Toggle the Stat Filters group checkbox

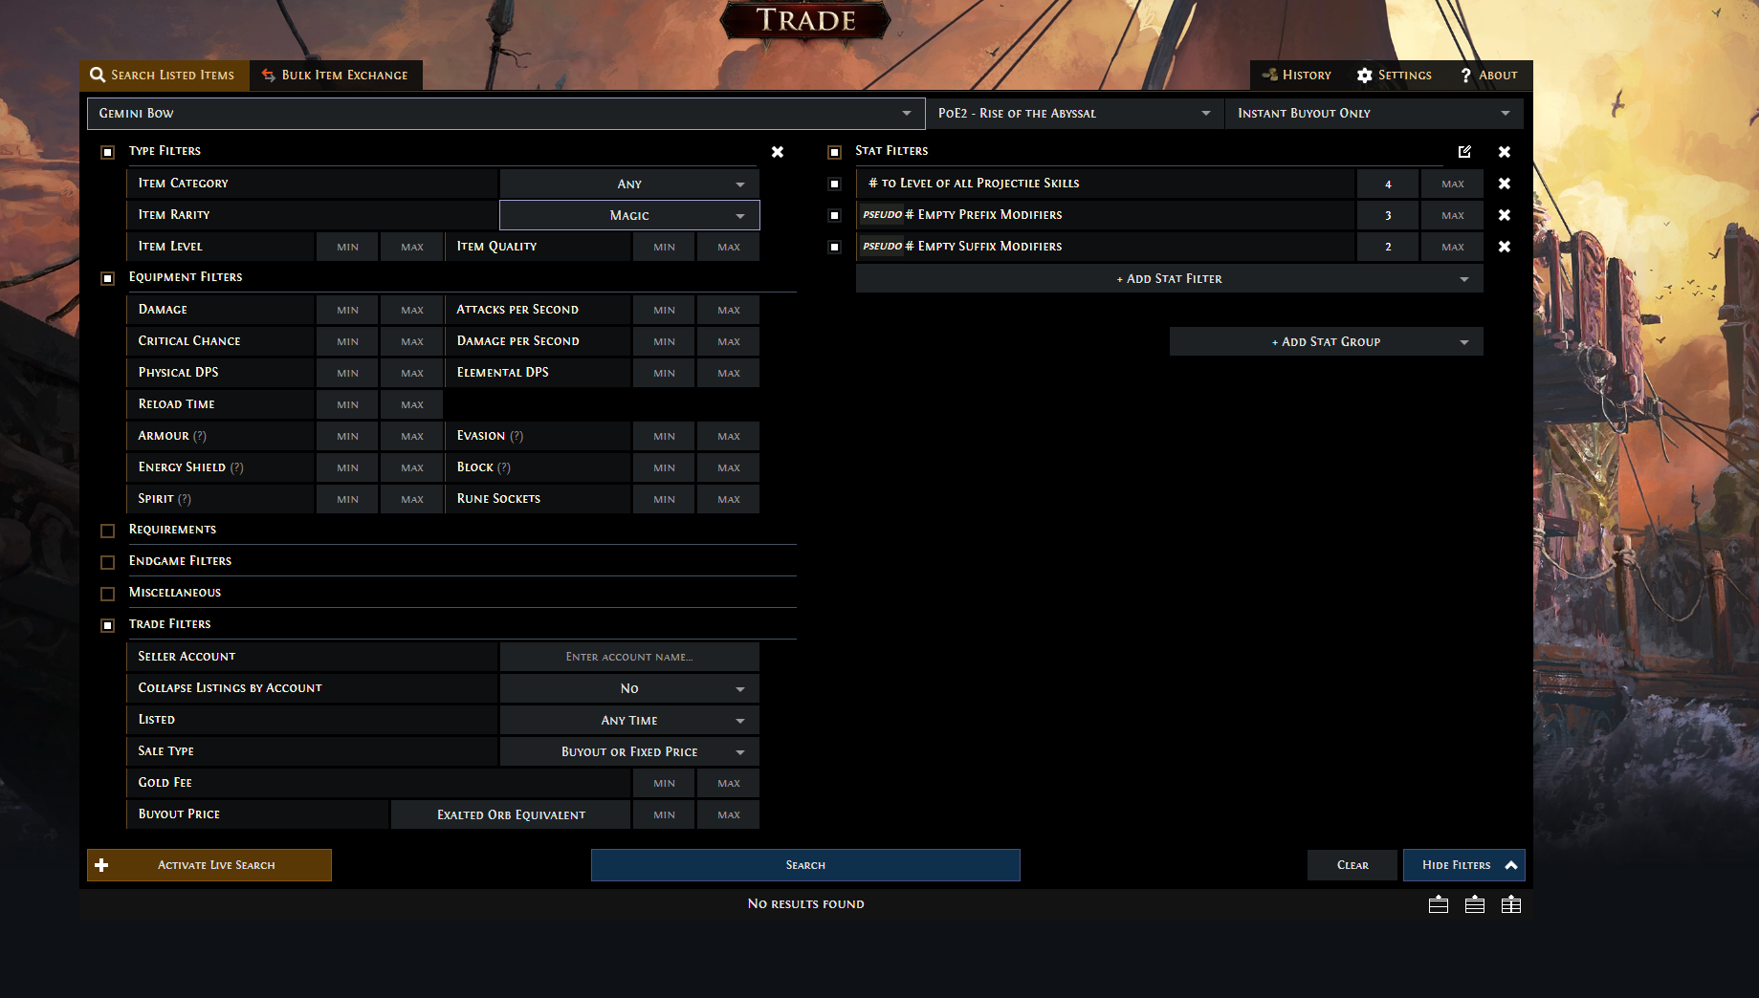(x=834, y=152)
